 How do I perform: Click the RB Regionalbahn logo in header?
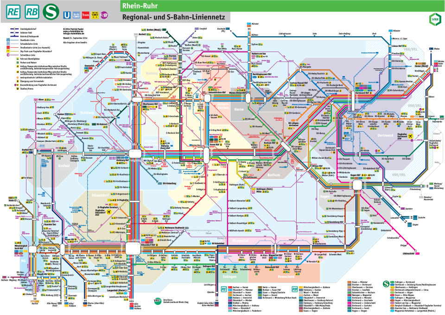click(32, 12)
